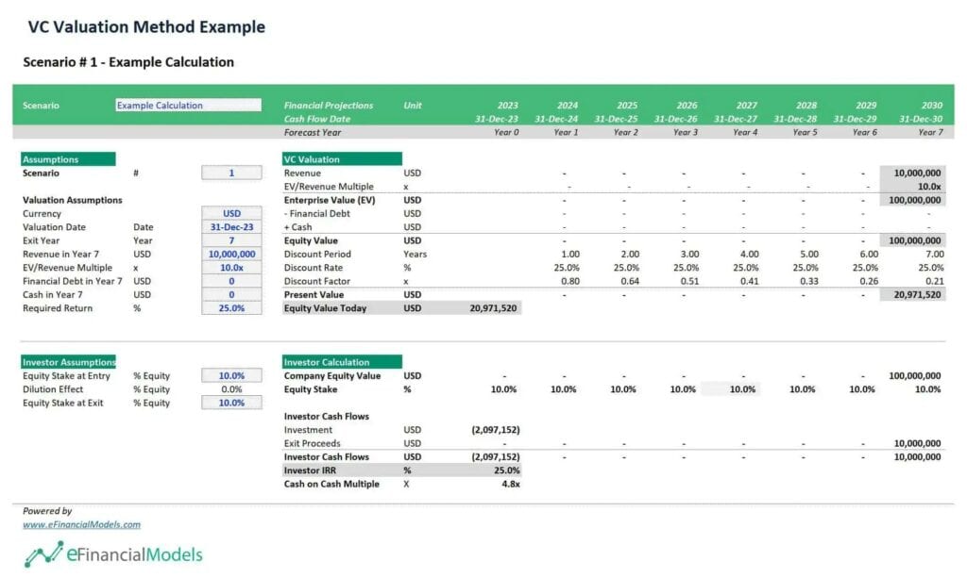This screenshot has width=967, height=578.
Task: Click the 'Equity Value Today' row label
Action: pyautogui.click(x=325, y=308)
